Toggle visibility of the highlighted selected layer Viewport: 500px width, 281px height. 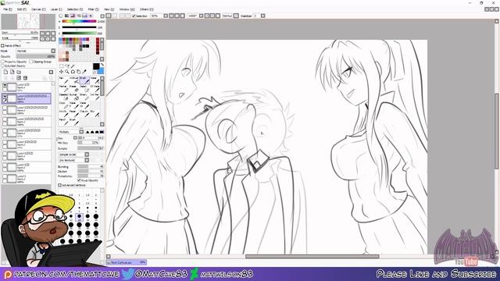click(5, 97)
